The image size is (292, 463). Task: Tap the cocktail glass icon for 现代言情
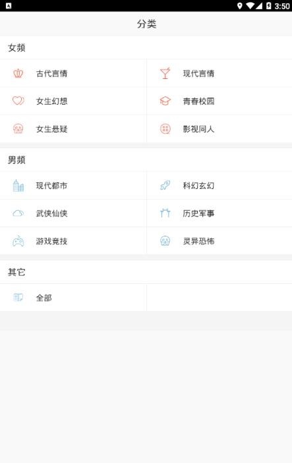(165, 73)
